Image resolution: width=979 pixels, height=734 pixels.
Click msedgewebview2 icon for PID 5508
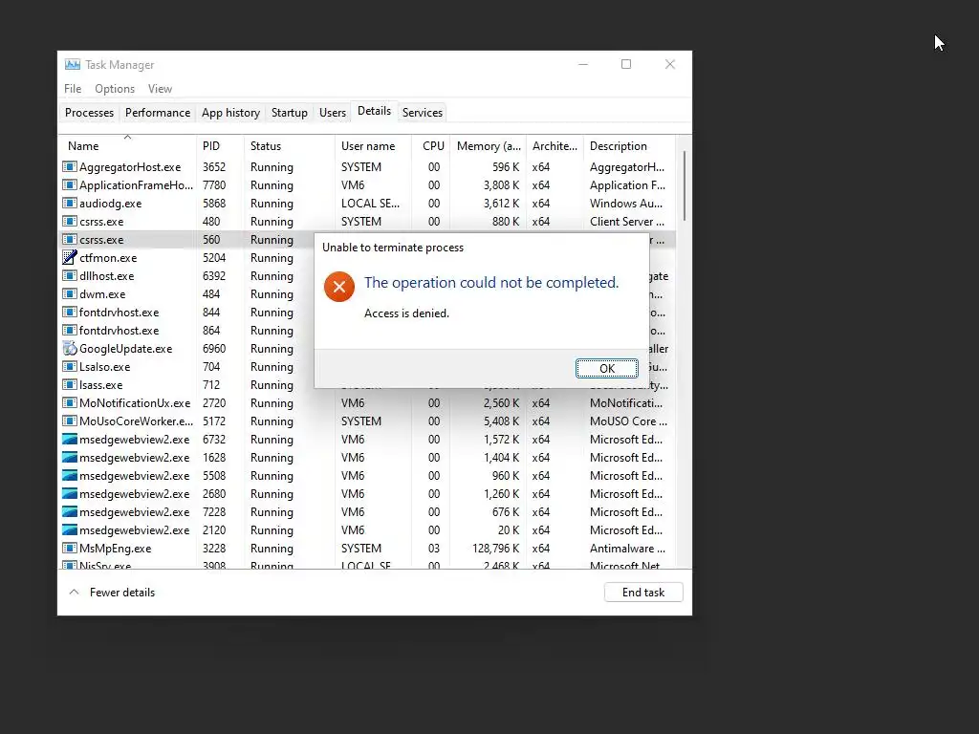[69, 475]
